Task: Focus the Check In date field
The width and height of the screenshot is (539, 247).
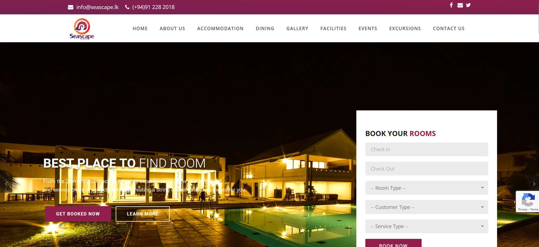Action: coord(427,149)
